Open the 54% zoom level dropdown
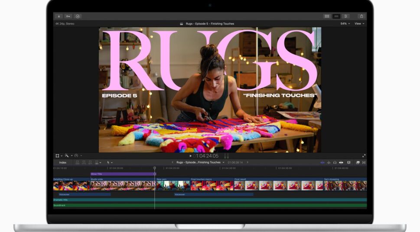Image resolution: width=420 pixels, height=232 pixels. [x=345, y=24]
